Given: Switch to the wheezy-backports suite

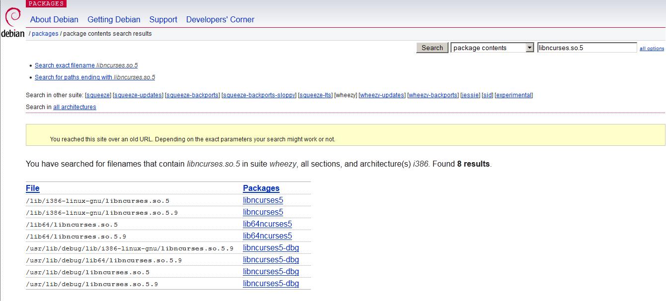Looking at the screenshot, I should click(x=433, y=95).
